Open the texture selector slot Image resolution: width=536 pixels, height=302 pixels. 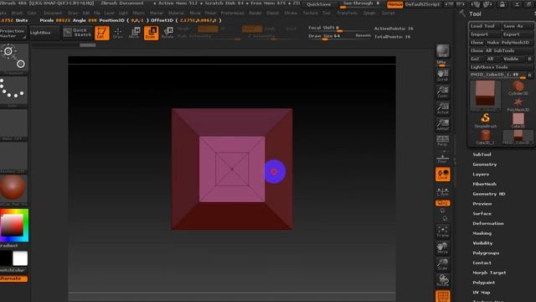(13, 156)
